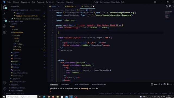
Task: Switch to the ПРОБЛЕМЫ panel tab
Action: (65, 84)
